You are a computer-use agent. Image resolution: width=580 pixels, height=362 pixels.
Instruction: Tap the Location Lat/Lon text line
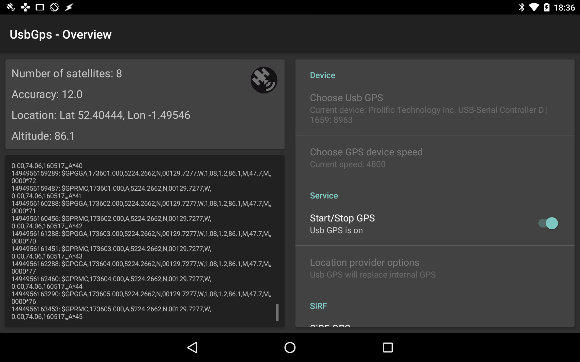(x=101, y=115)
